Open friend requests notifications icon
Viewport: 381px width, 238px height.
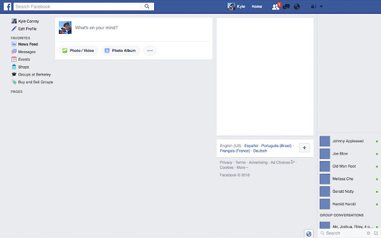click(x=275, y=7)
